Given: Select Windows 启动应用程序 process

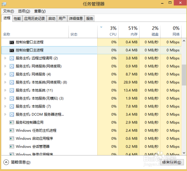Looking at the screenshot, I should pos(91,139).
